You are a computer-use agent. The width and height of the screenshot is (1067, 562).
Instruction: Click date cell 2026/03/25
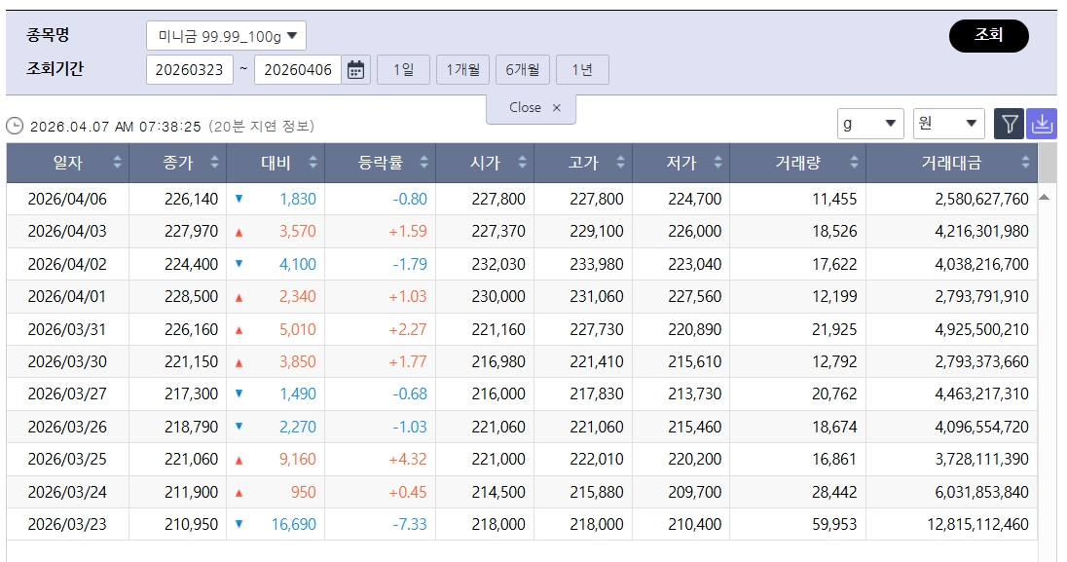(x=67, y=459)
